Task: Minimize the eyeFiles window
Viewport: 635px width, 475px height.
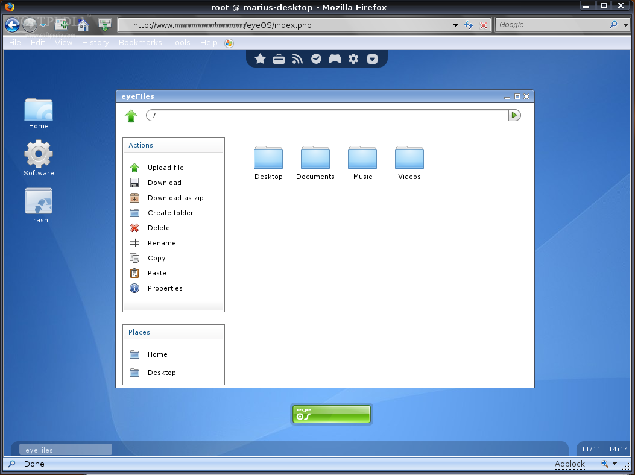Action: 507,96
